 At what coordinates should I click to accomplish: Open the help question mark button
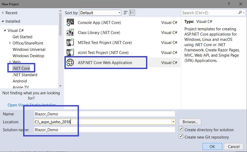229,4
